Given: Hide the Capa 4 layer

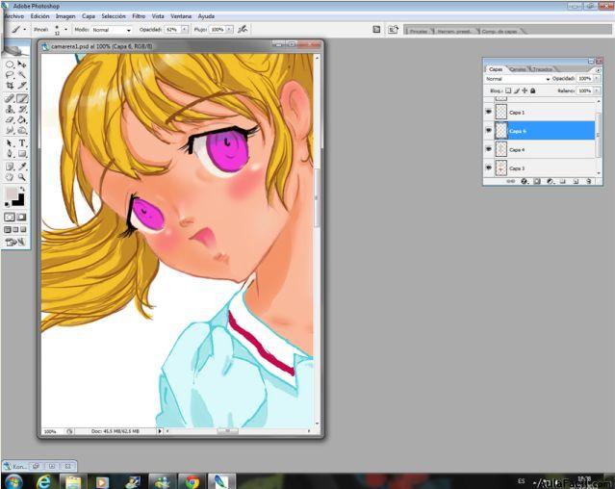Looking at the screenshot, I should coord(489,149).
